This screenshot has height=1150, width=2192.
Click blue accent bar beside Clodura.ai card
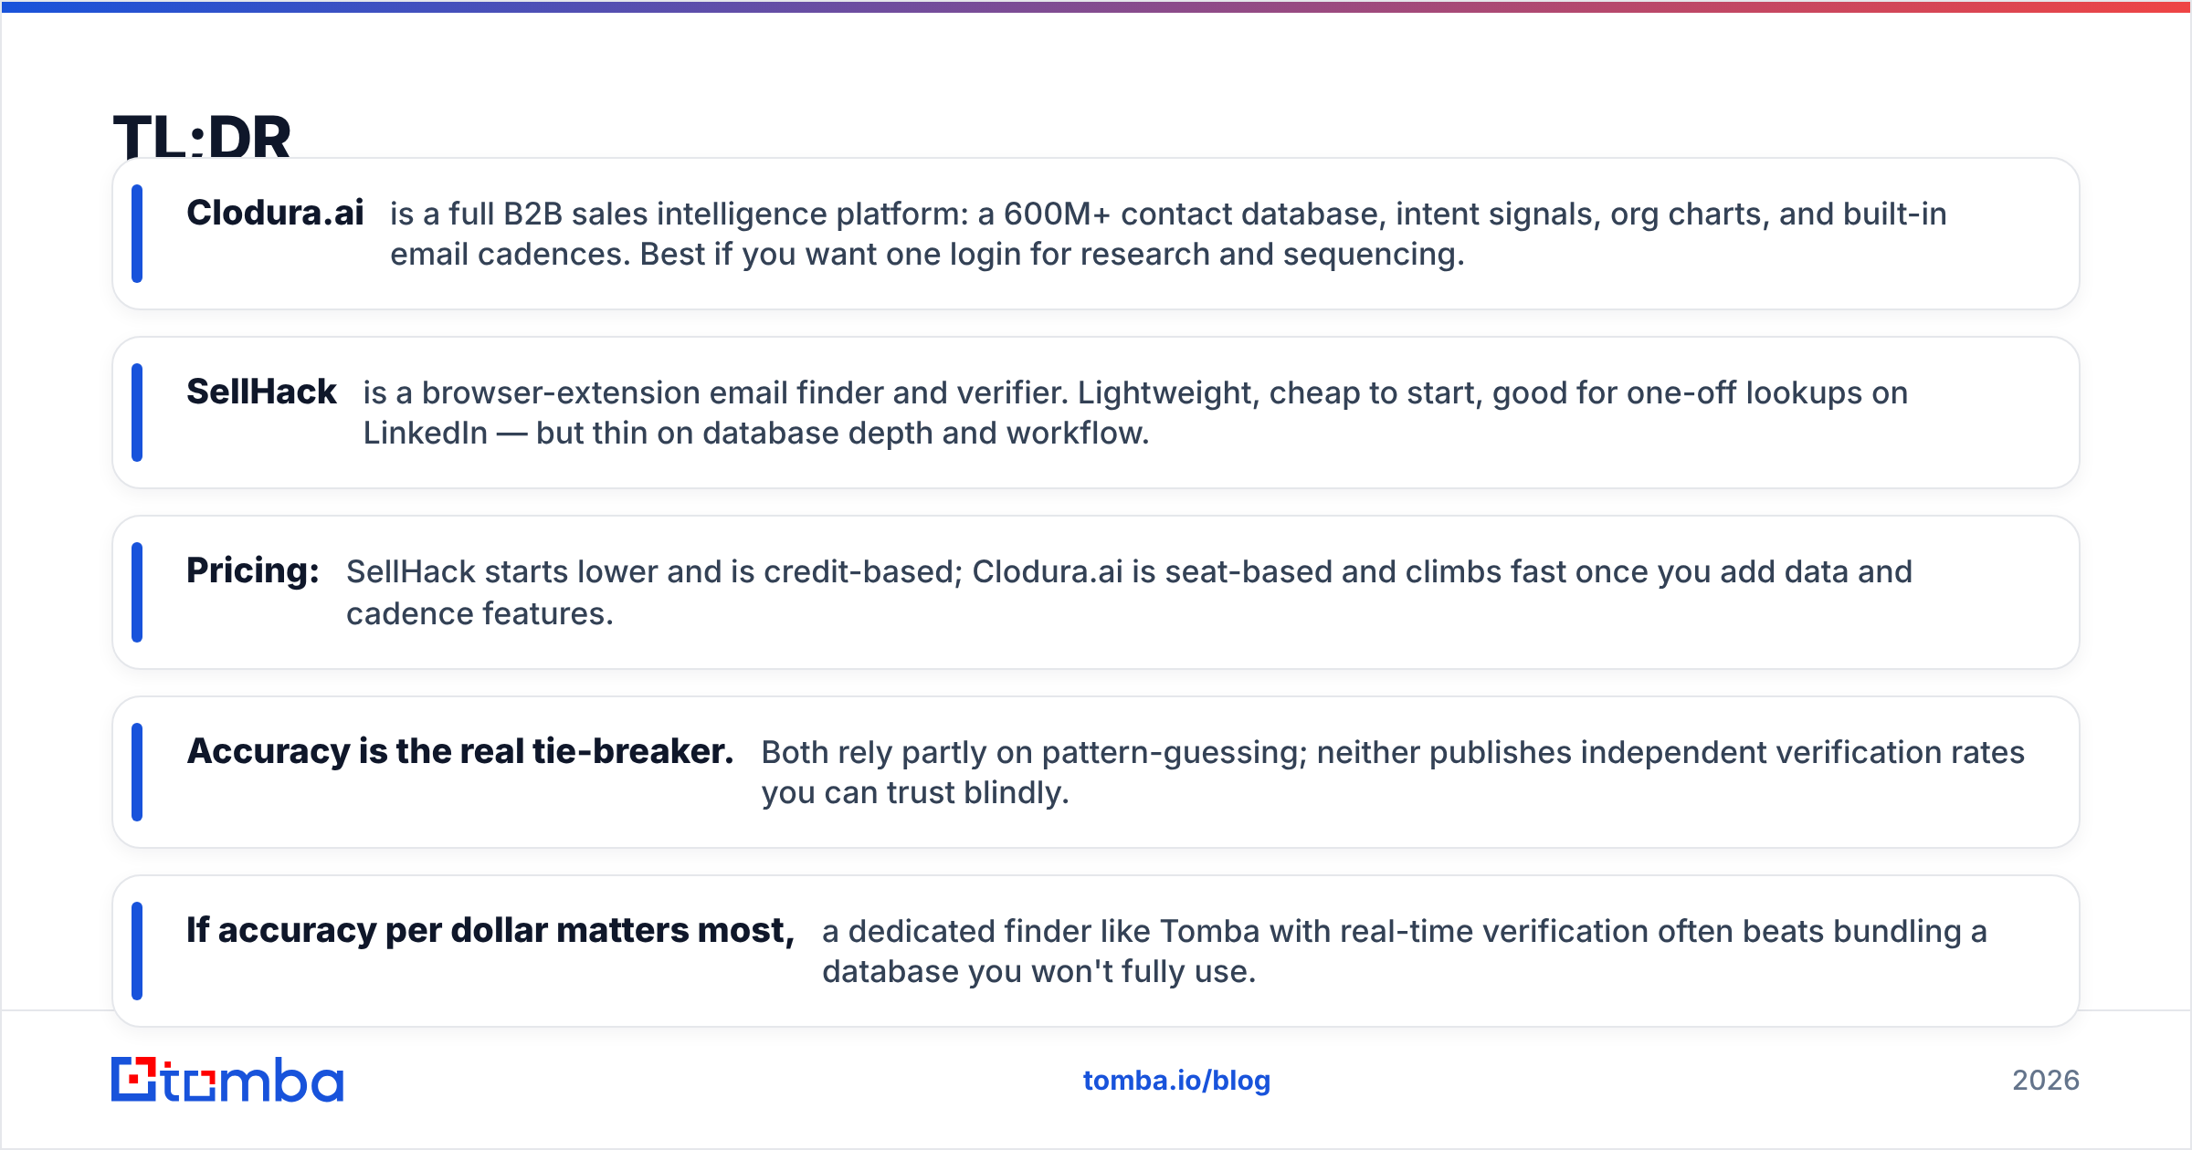pyautogui.click(x=137, y=234)
